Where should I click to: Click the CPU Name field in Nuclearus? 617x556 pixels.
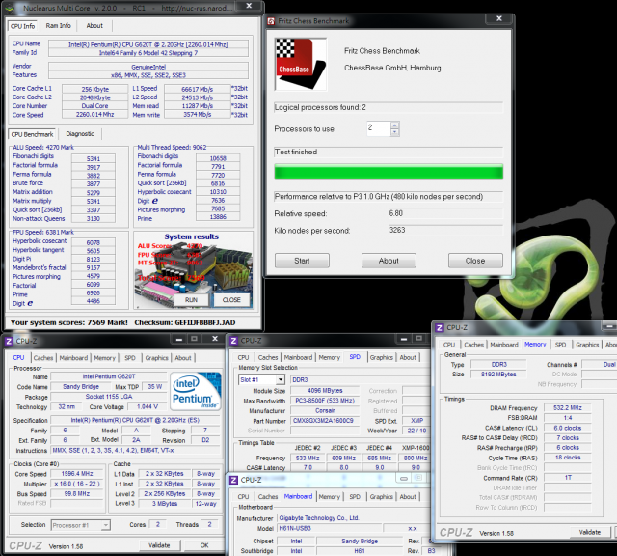coord(148,44)
